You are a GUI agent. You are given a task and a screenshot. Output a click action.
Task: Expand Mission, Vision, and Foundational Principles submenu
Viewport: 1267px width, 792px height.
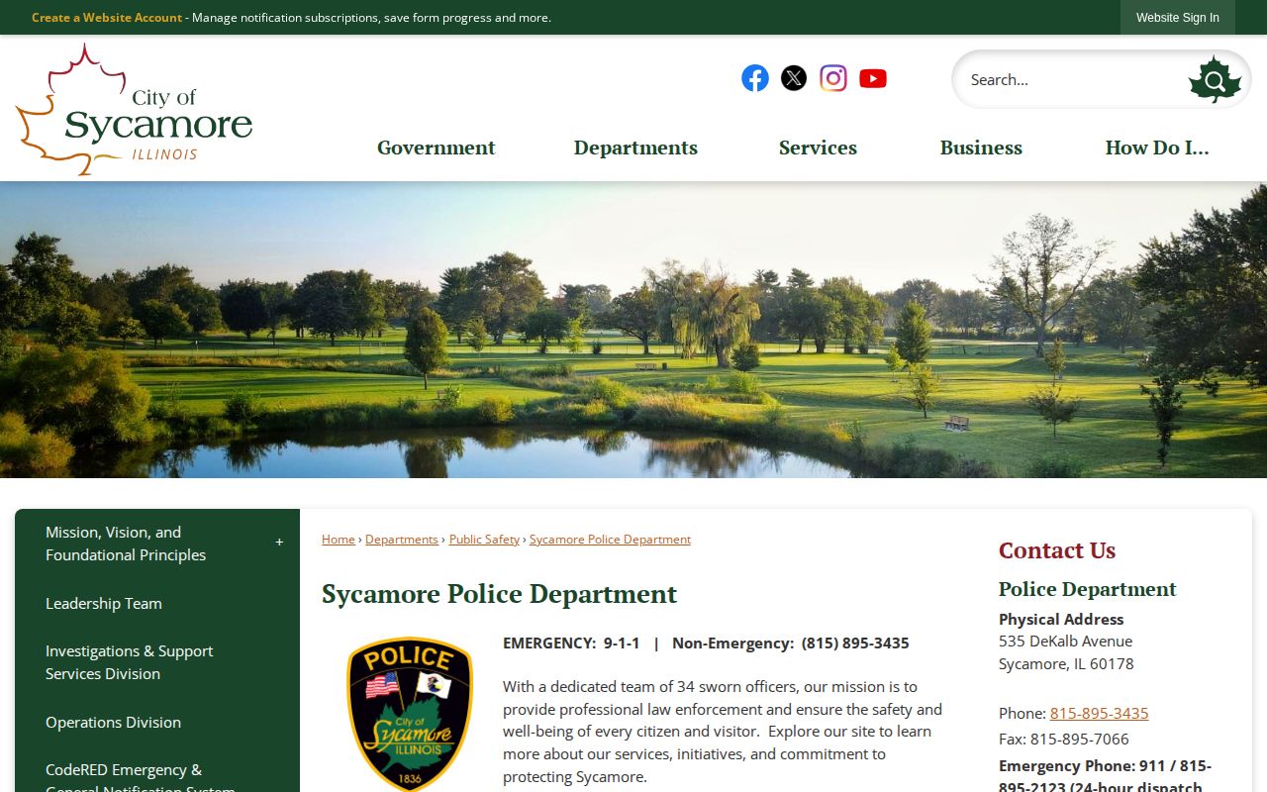coord(279,543)
